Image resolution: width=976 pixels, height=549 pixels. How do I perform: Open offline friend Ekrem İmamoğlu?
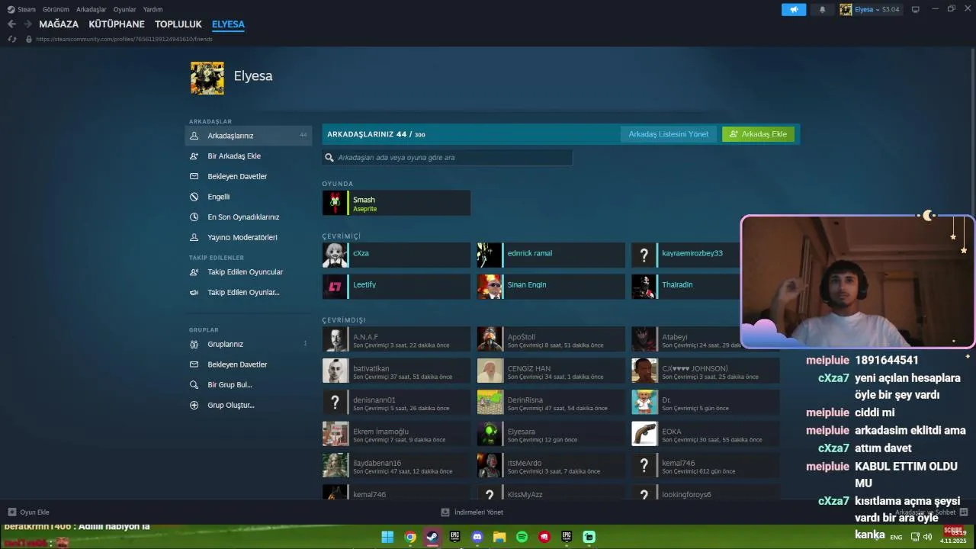pos(396,434)
